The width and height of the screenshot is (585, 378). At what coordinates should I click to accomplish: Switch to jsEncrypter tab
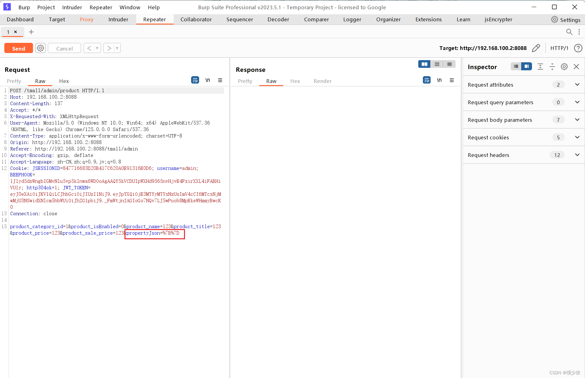(498, 19)
